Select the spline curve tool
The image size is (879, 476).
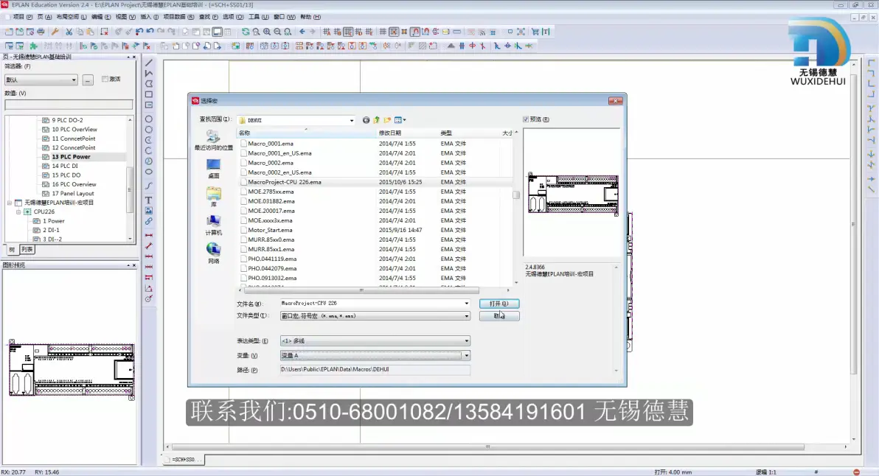click(x=149, y=186)
